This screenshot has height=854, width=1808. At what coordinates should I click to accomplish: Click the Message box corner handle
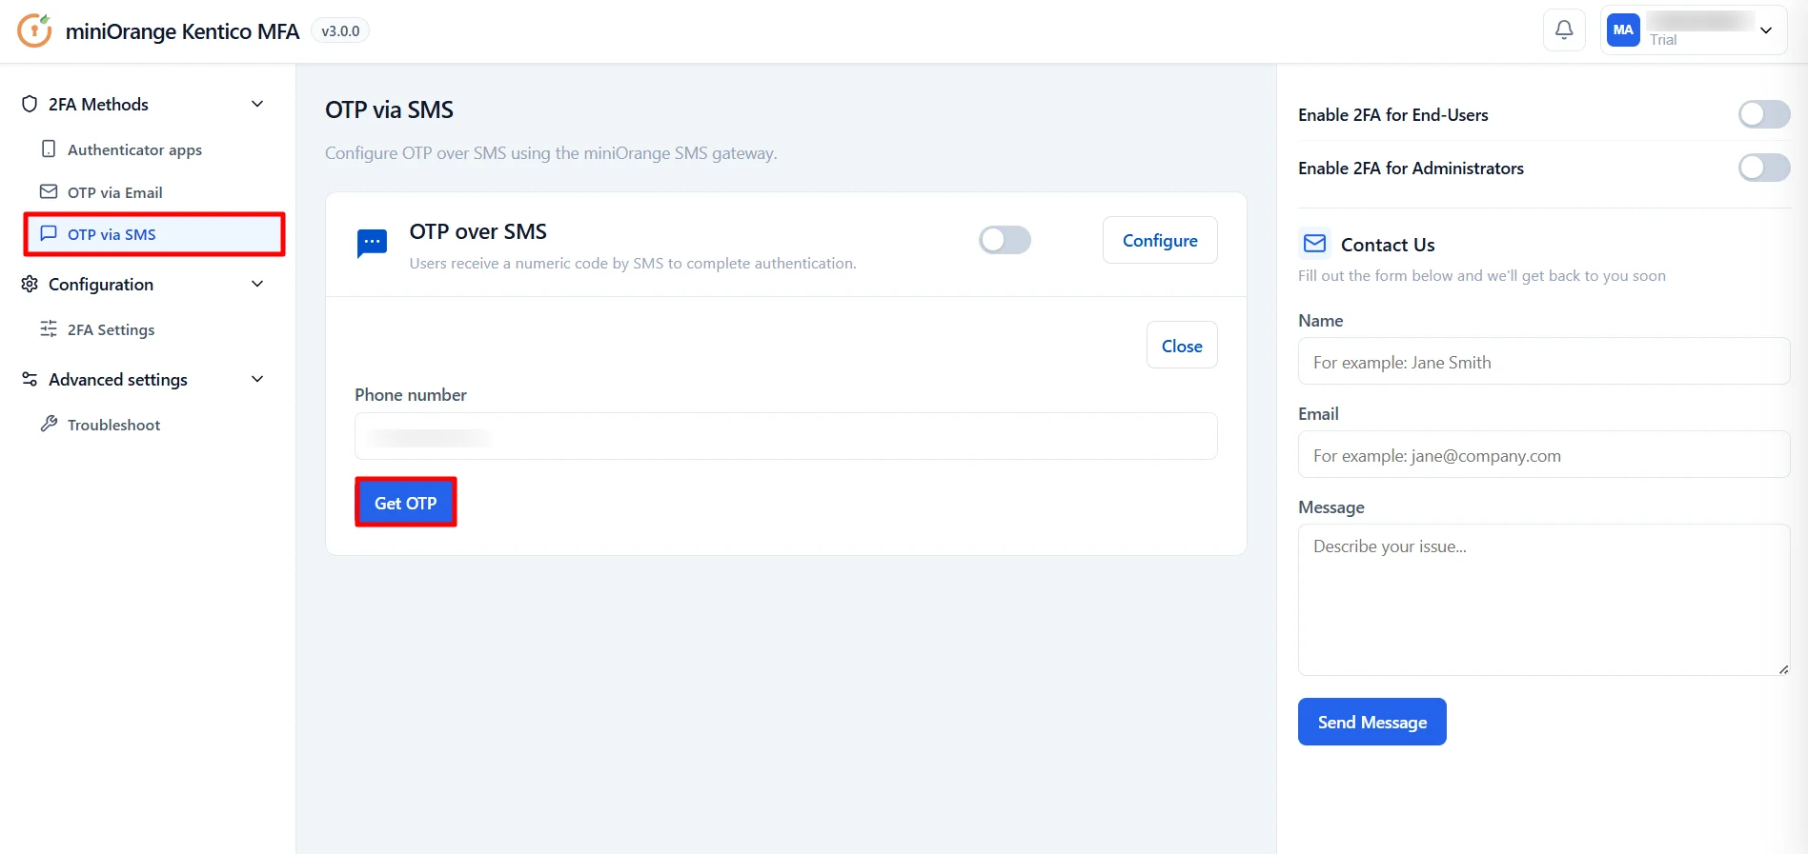[1783, 668]
